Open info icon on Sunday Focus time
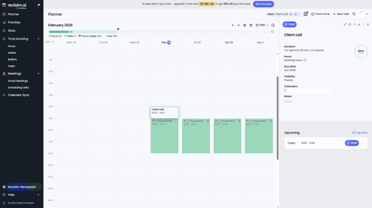Image resolution: width=372 pixels, height=208 pixels. click(x=270, y=121)
